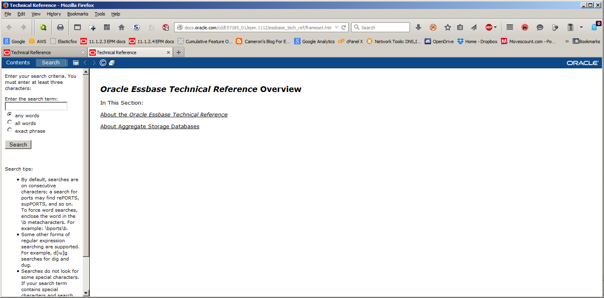Open Cameron's Blog bookmark
The width and height of the screenshot is (604, 298).
click(263, 41)
